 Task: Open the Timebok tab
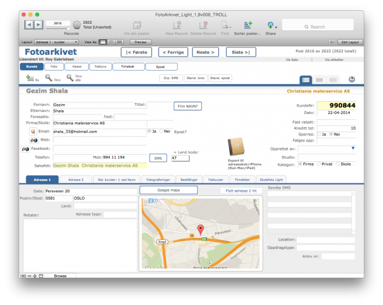tap(128, 66)
